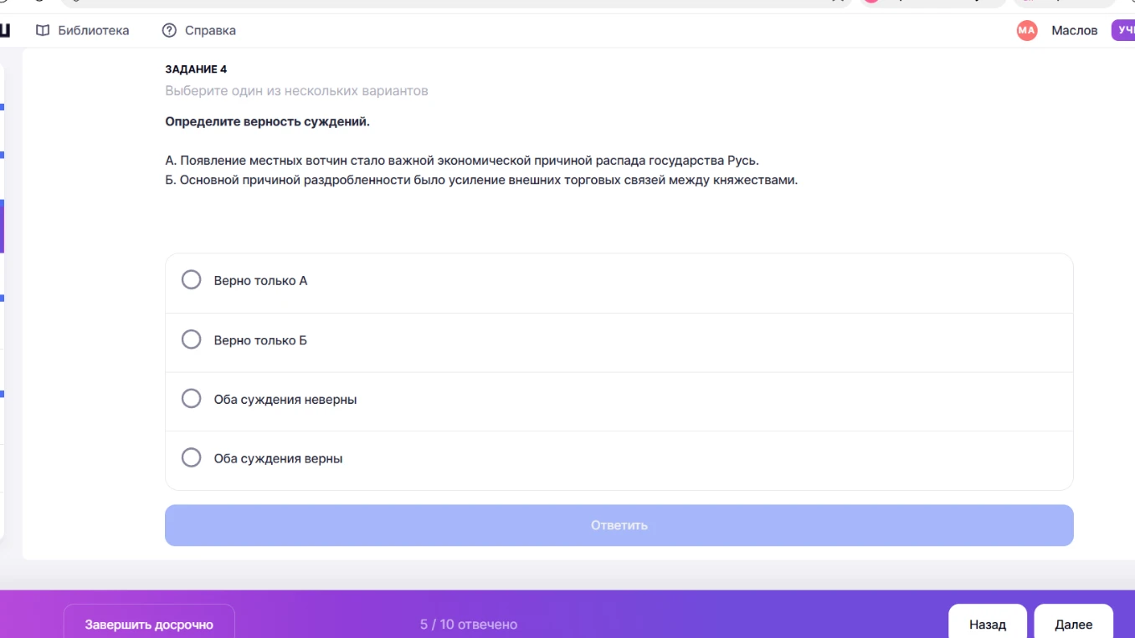Screen dimensions: 1135x638
Task: Click the Маслов user name
Action: pyautogui.click(x=1074, y=30)
